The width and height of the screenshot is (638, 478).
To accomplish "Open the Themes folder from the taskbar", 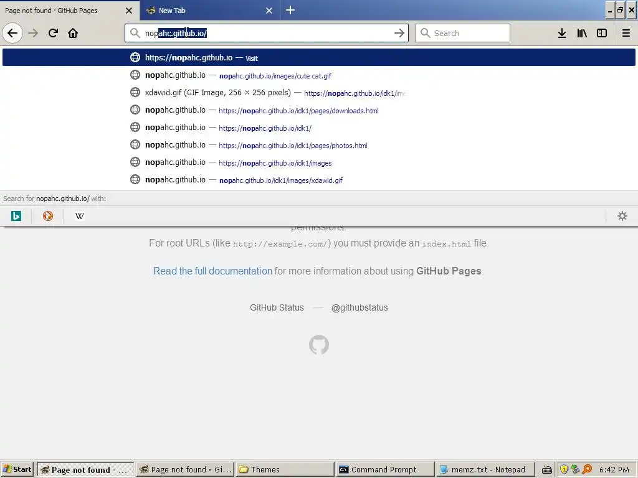I will [x=285, y=469].
